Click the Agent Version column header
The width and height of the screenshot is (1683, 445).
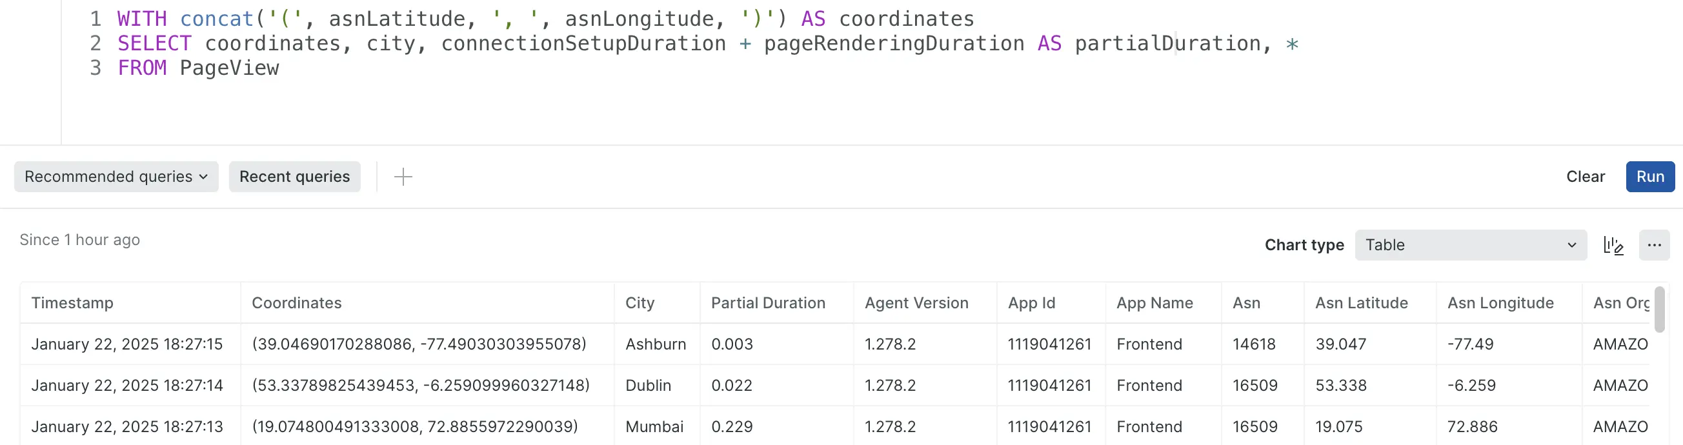point(916,302)
